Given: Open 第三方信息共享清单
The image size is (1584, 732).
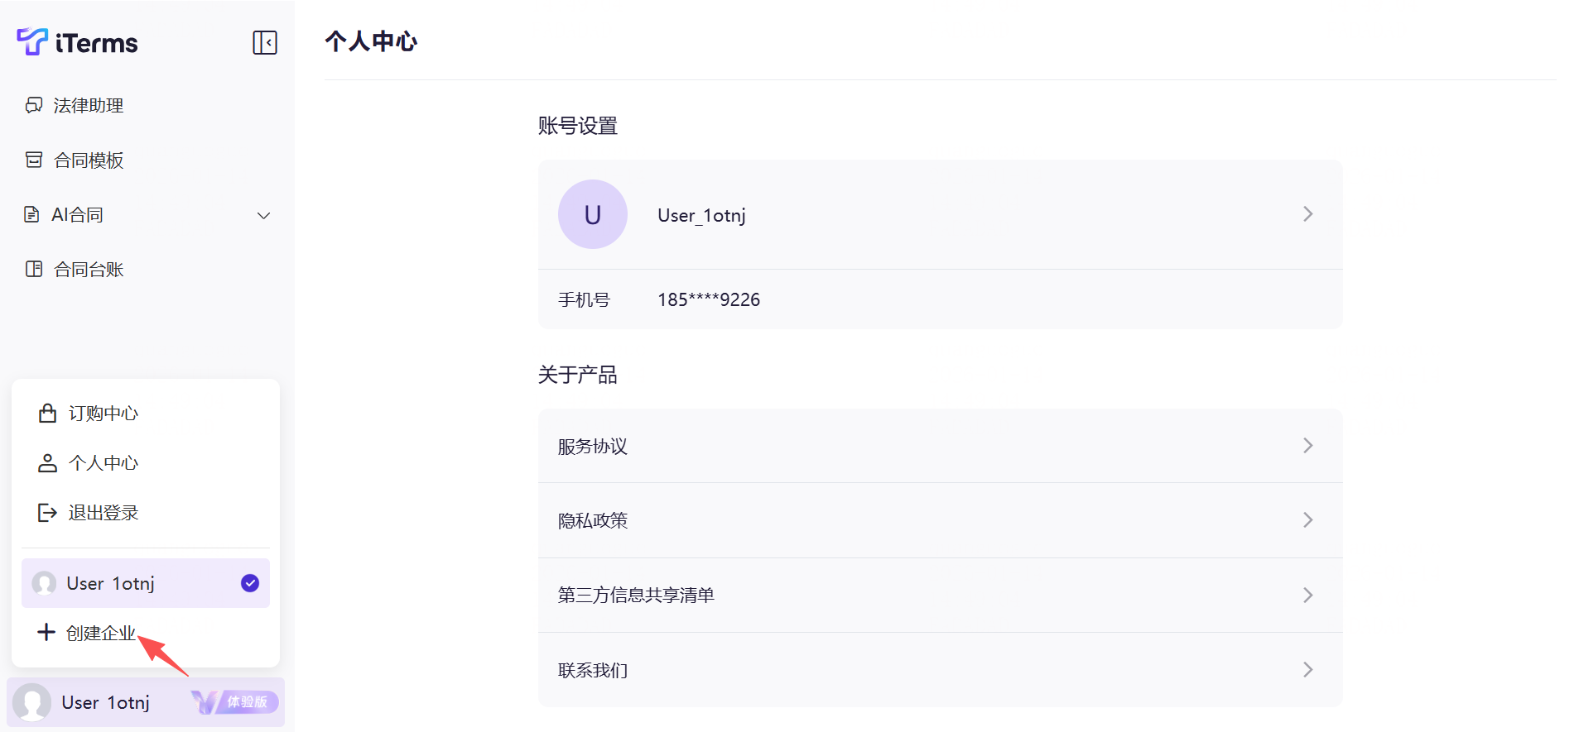Looking at the screenshot, I should point(636,595).
